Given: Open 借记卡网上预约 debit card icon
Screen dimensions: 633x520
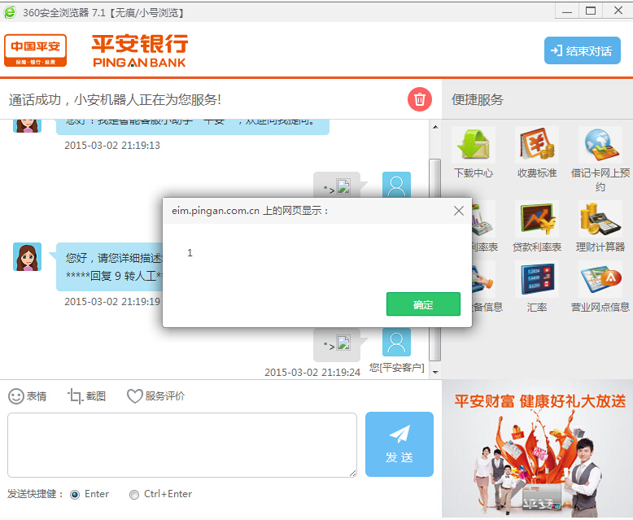Looking at the screenshot, I should pos(600,145).
